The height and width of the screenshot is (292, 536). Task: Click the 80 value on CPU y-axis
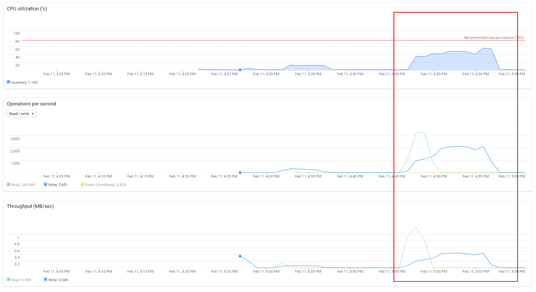click(x=17, y=41)
